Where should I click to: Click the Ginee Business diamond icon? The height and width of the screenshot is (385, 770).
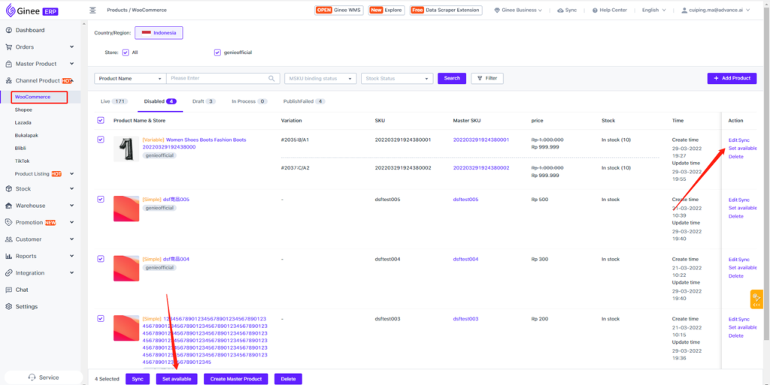point(496,11)
